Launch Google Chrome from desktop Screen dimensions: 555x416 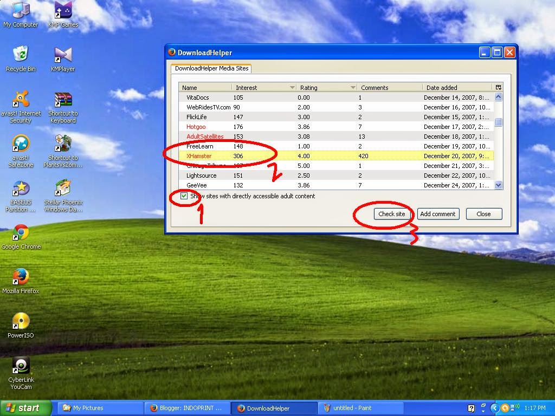[21, 237]
